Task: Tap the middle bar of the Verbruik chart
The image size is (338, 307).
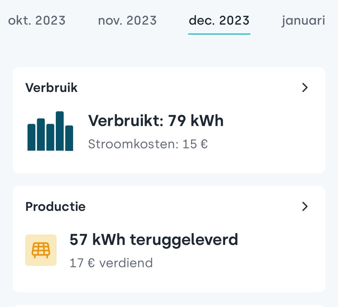Action: (x=50, y=137)
